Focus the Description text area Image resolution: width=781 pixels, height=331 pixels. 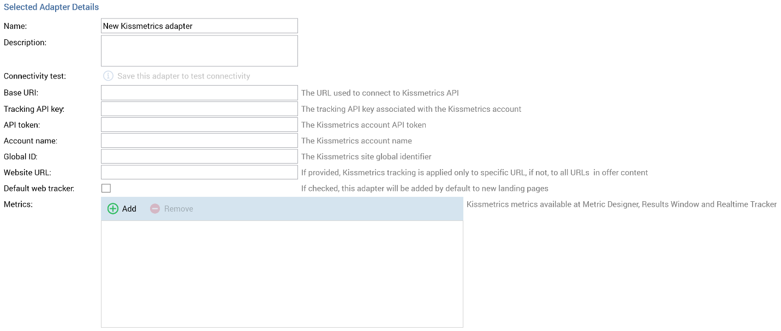coord(199,51)
